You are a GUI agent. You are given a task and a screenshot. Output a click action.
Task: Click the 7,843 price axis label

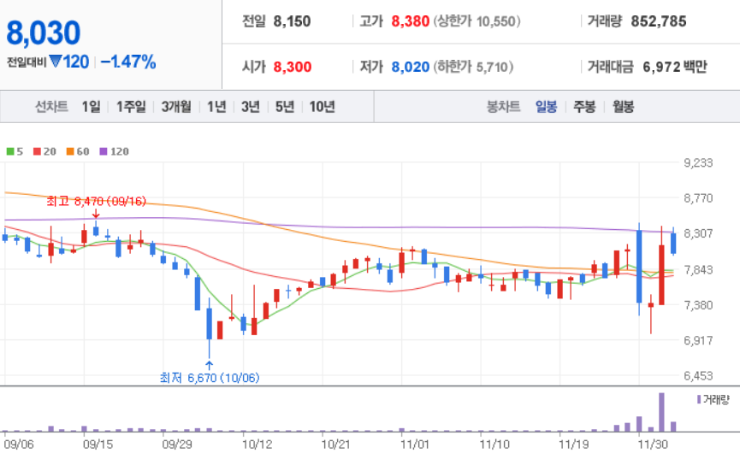(x=698, y=270)
